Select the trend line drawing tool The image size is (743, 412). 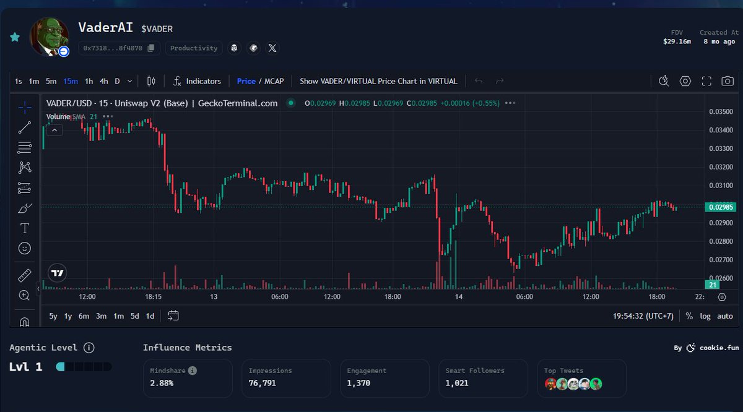click(x=25, y=127)
